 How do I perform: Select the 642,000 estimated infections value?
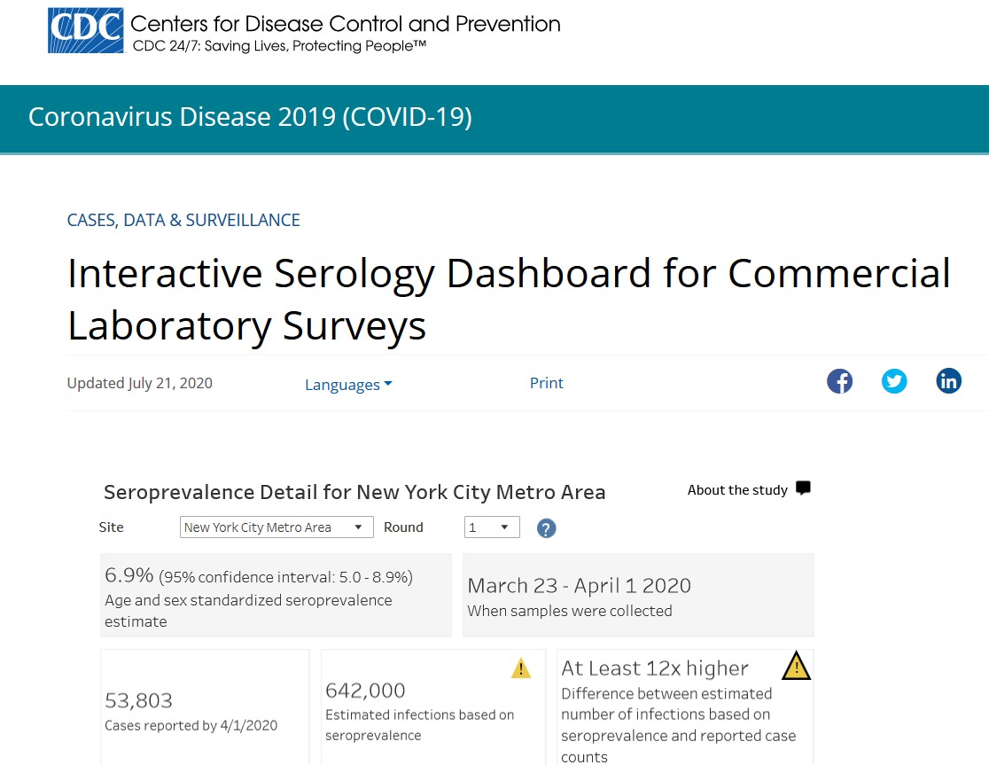[365, 691]
